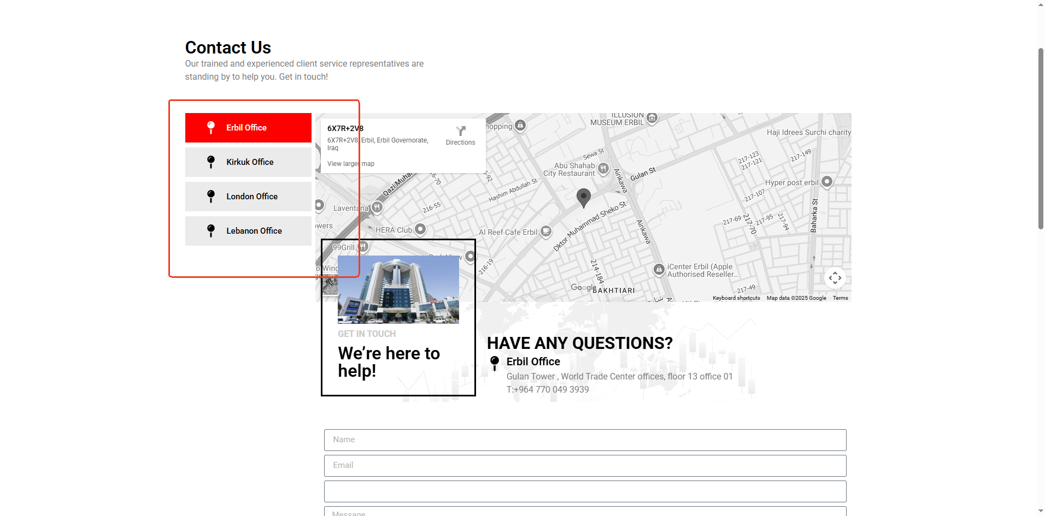Click the Abu Shahab City Restaurant map icon
This screenshot has width=1045, height=516.
coord(603,169)
